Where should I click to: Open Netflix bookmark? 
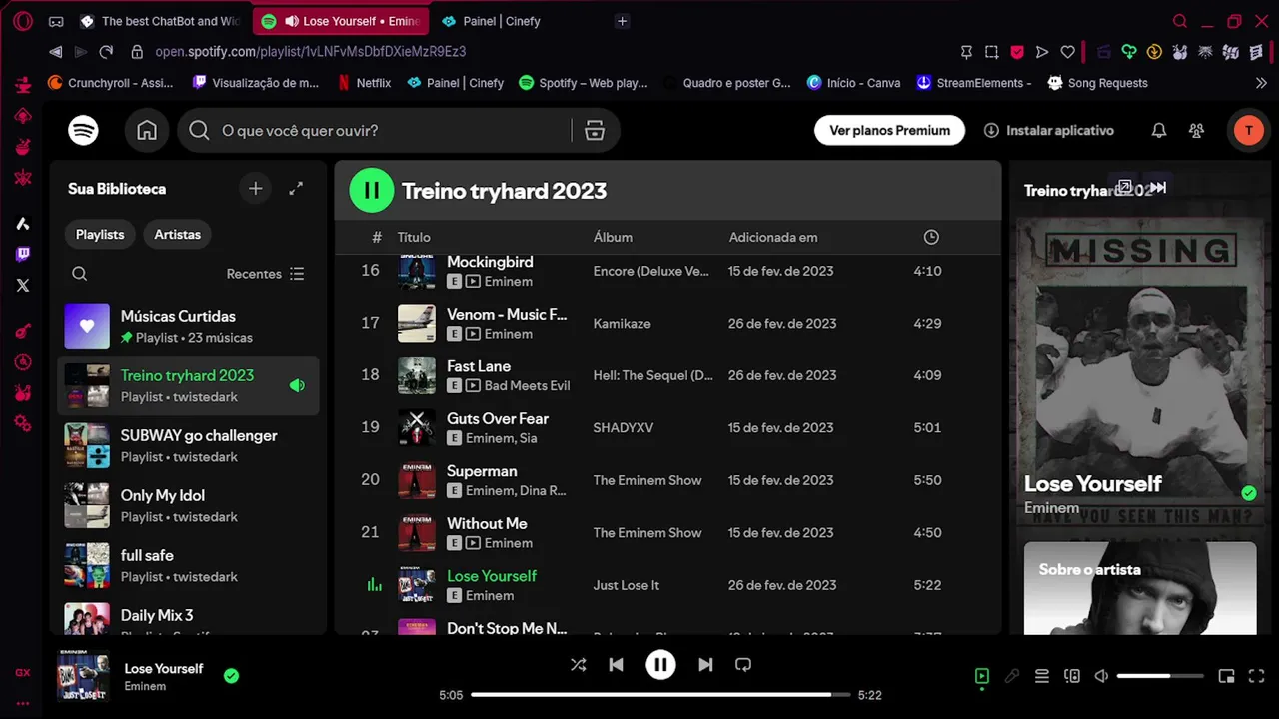coord(364,83)
